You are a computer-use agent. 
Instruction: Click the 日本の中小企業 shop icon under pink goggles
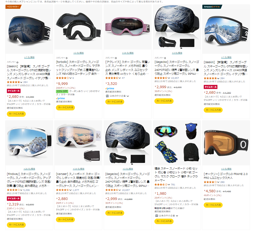[x=107, y=96]
